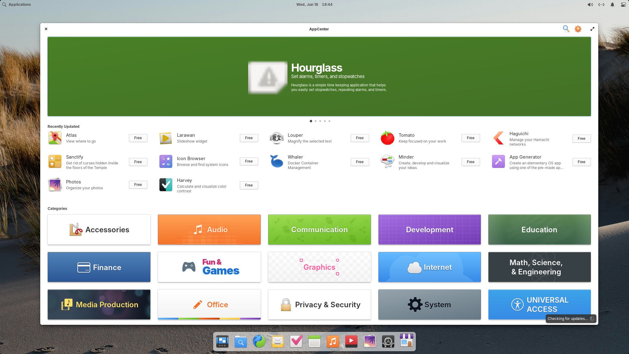Open the Development category

tap(429, 230)
